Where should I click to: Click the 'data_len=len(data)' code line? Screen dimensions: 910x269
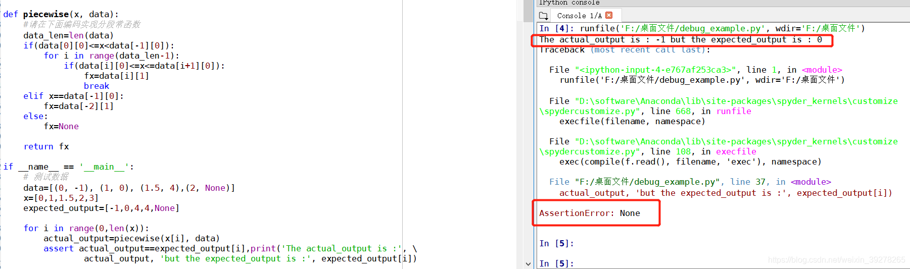68,35
